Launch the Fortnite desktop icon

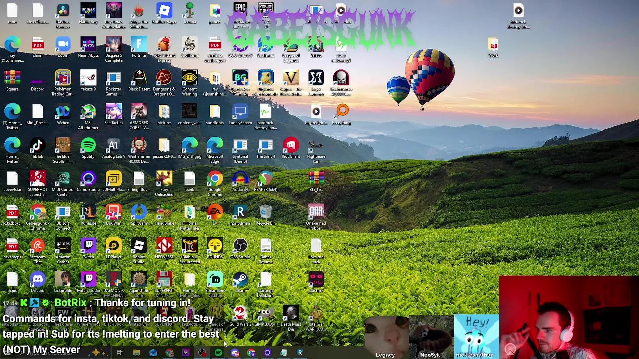point(139,47)
